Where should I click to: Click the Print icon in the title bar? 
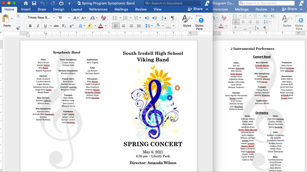[x=61, y=3]
